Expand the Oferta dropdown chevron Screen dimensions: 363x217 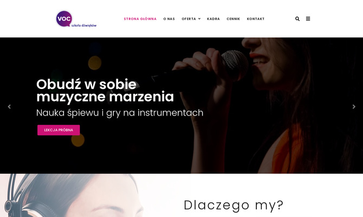pos(199,19)
